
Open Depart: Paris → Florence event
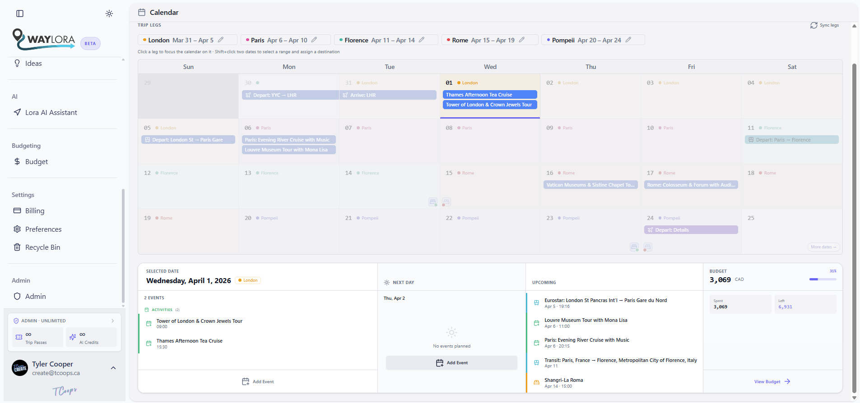click(792, 140)
